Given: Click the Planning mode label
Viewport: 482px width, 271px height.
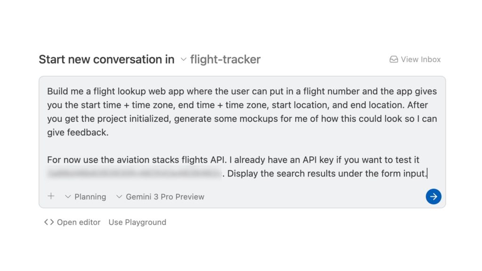Looking at the screenshot, I should (x=90, y=197).
